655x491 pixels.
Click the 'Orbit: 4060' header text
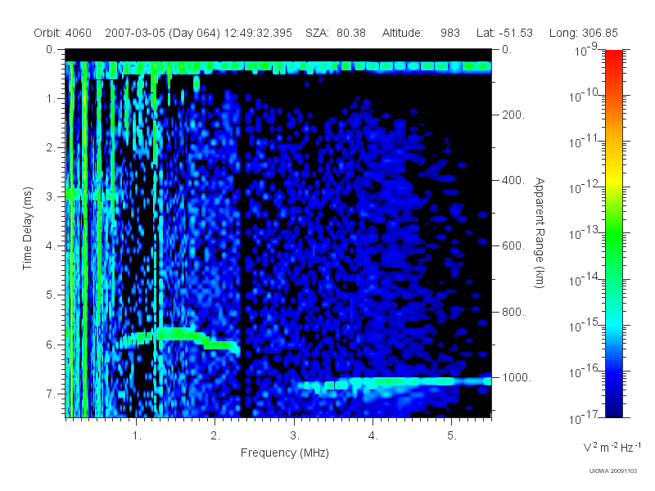63,33
